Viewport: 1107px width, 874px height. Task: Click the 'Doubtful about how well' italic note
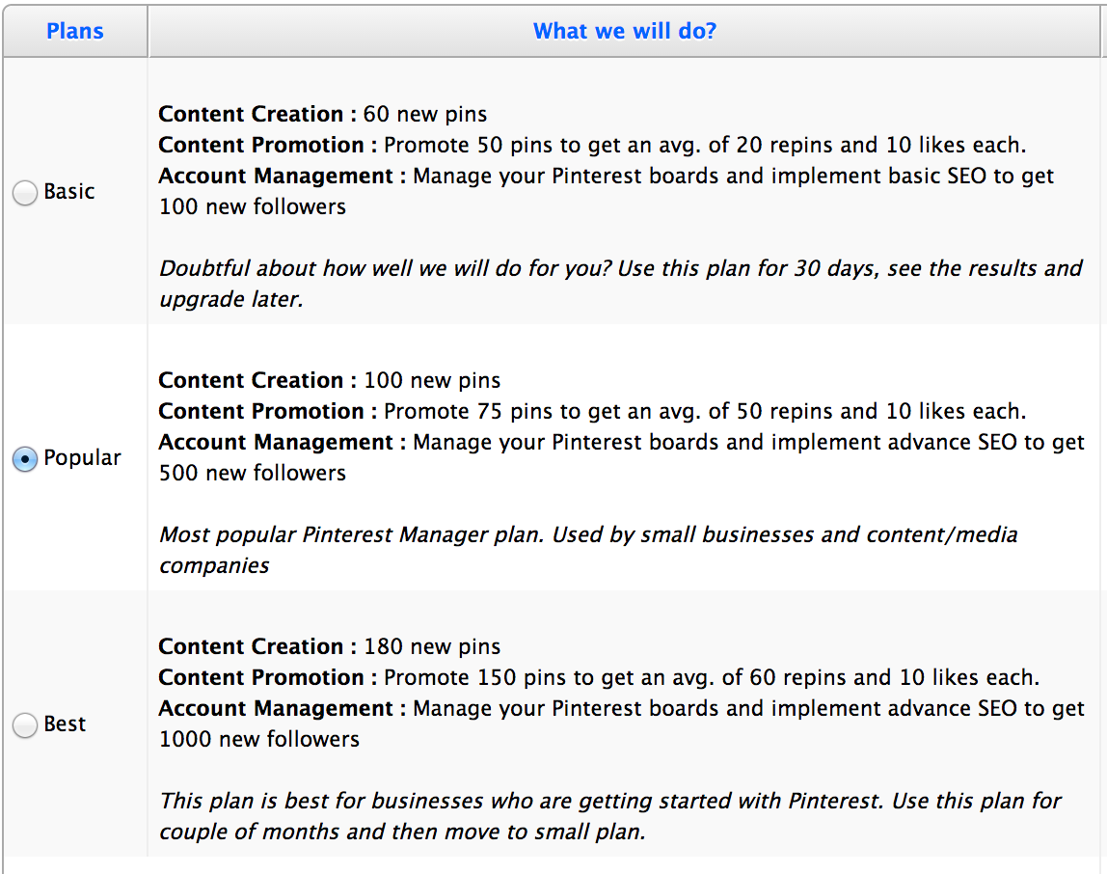coord(620,269)
